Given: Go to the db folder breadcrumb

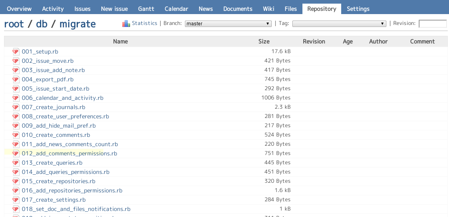Looking at the screenshot, I should 42,24.
